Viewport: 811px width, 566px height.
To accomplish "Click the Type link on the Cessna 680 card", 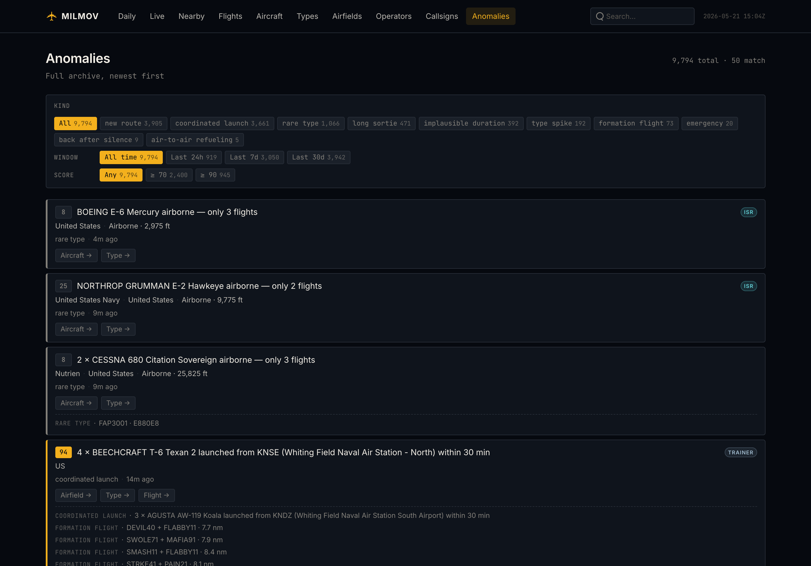I will coord(118,403).
